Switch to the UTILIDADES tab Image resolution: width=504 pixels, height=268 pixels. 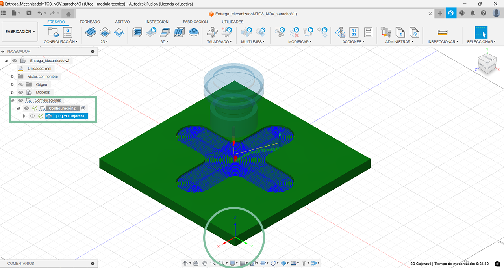pyautogui.click(x=232, y=22)
